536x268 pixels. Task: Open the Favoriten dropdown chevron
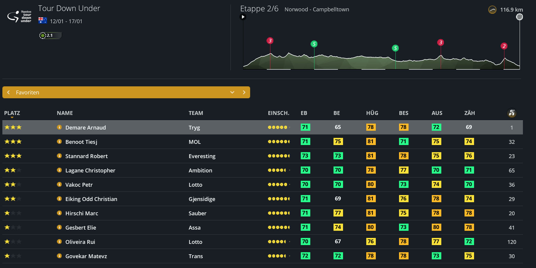[x=232, y=92]
